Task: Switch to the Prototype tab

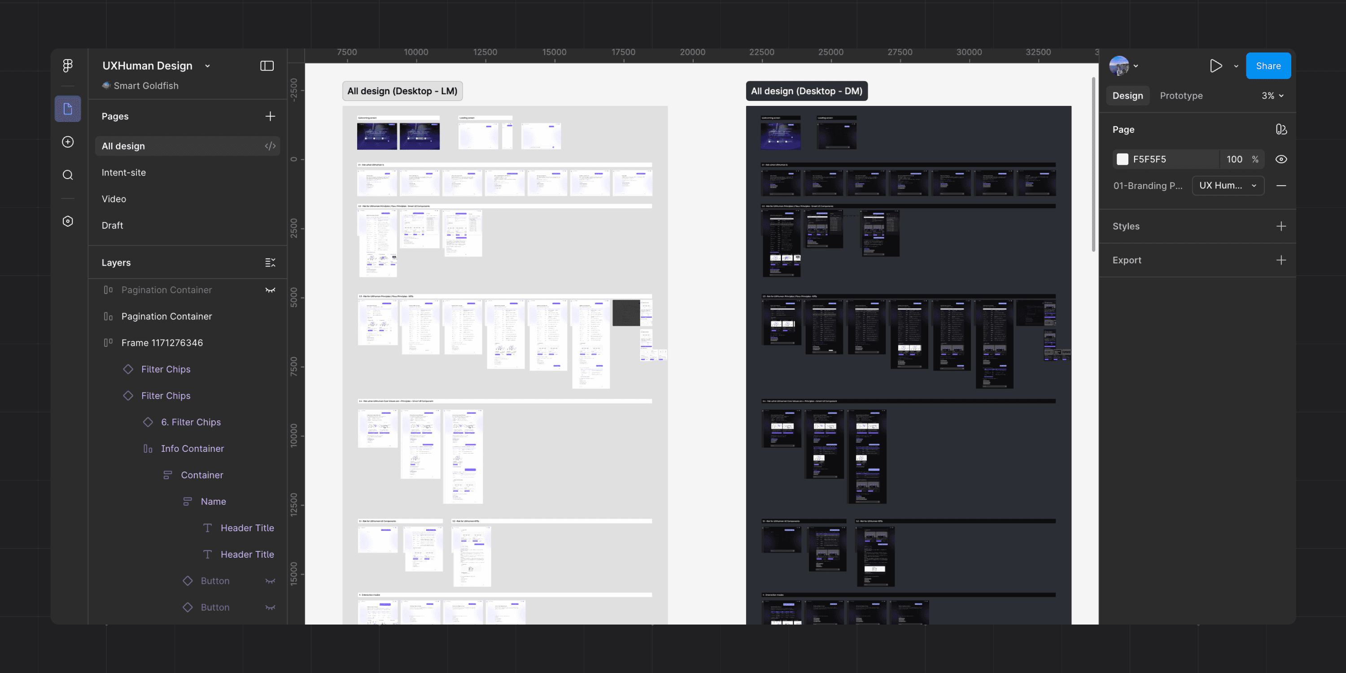Action: pos(1181,96)
